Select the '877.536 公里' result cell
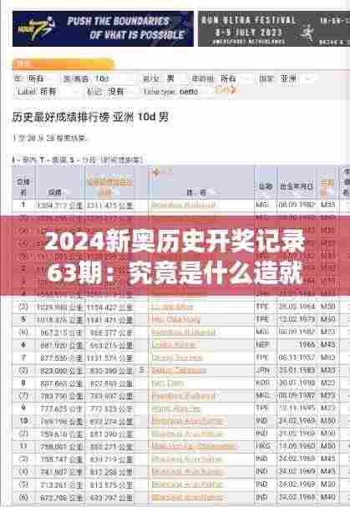Viewport: 350px width, 512px height. pos(61,357)
